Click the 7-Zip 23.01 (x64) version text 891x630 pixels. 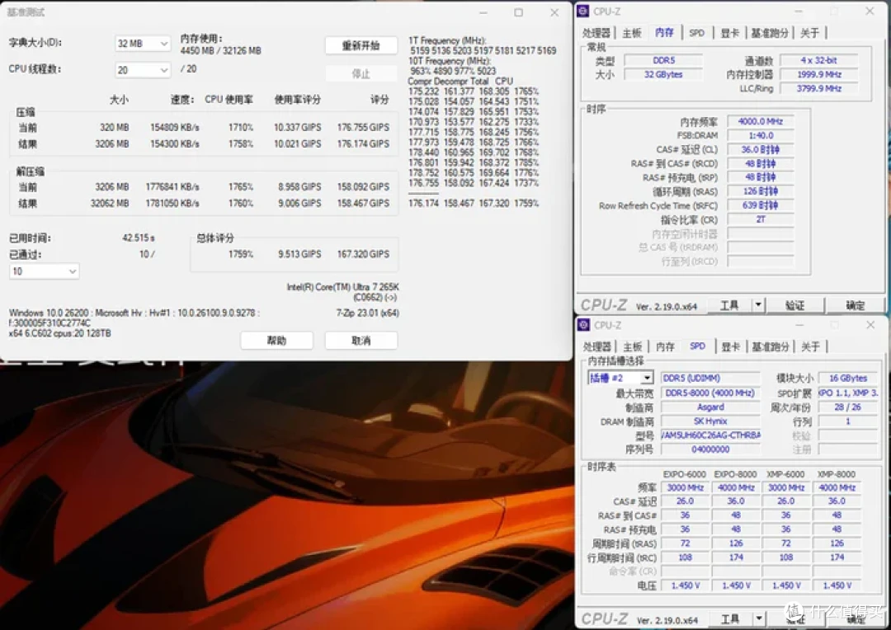(368, 313)
